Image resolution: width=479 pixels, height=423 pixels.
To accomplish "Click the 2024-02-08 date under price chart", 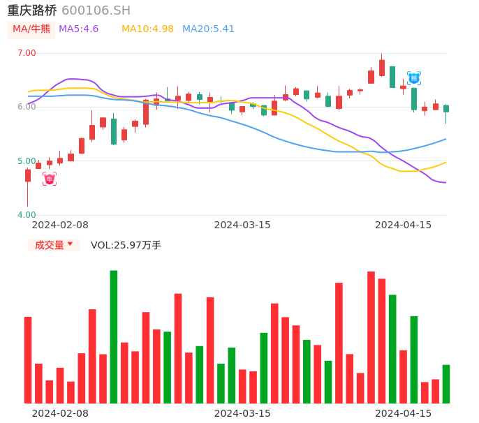I will pos(60,225).
